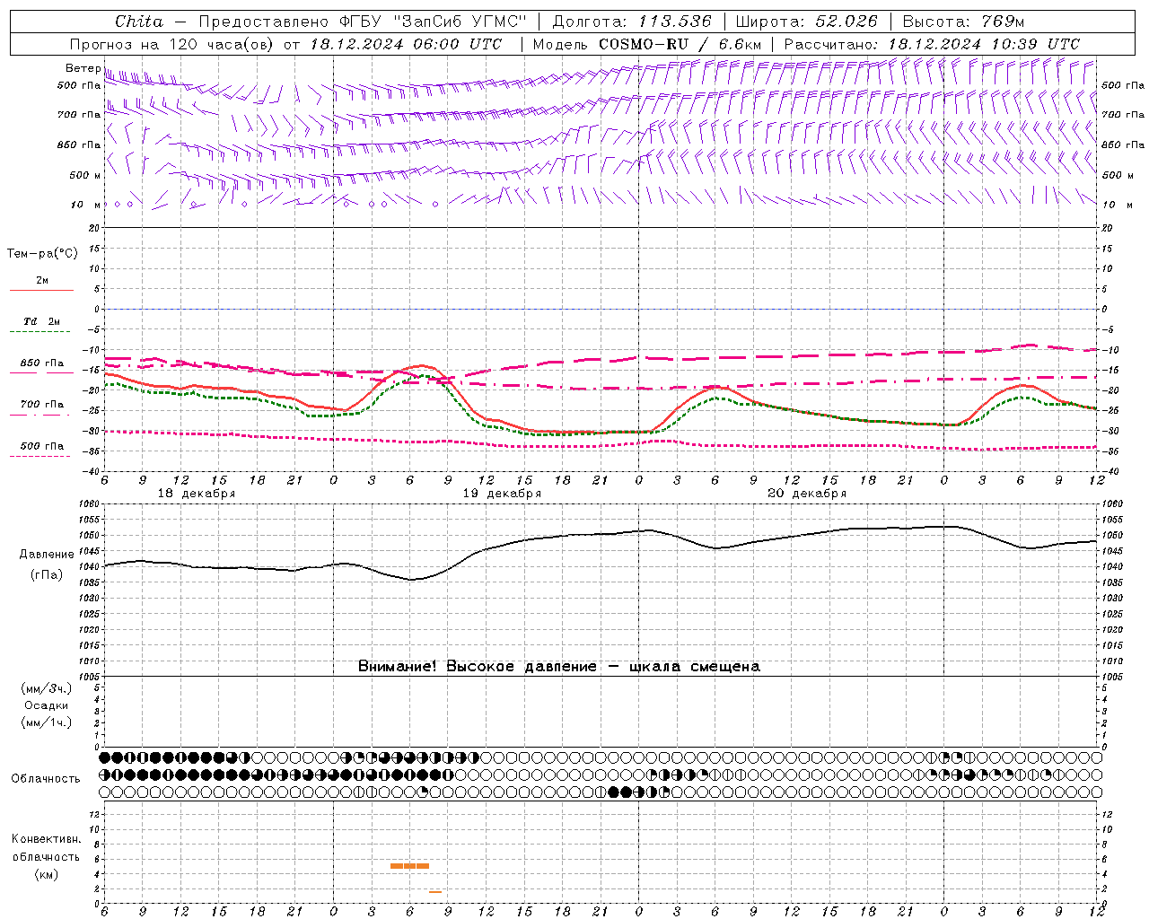
Task: Click the "Облачность" cloudiness label
Action: [46, 778]
